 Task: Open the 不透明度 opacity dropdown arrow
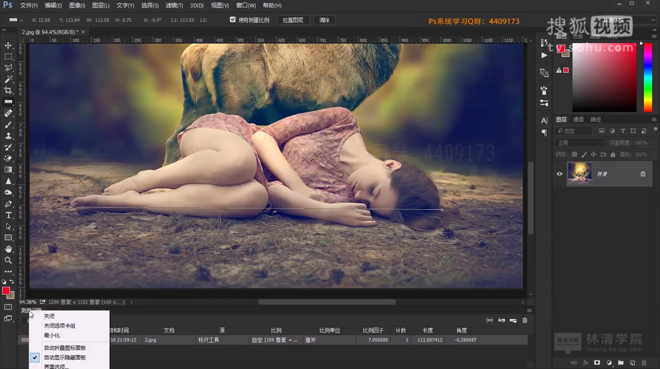click(x=654, y=143)
